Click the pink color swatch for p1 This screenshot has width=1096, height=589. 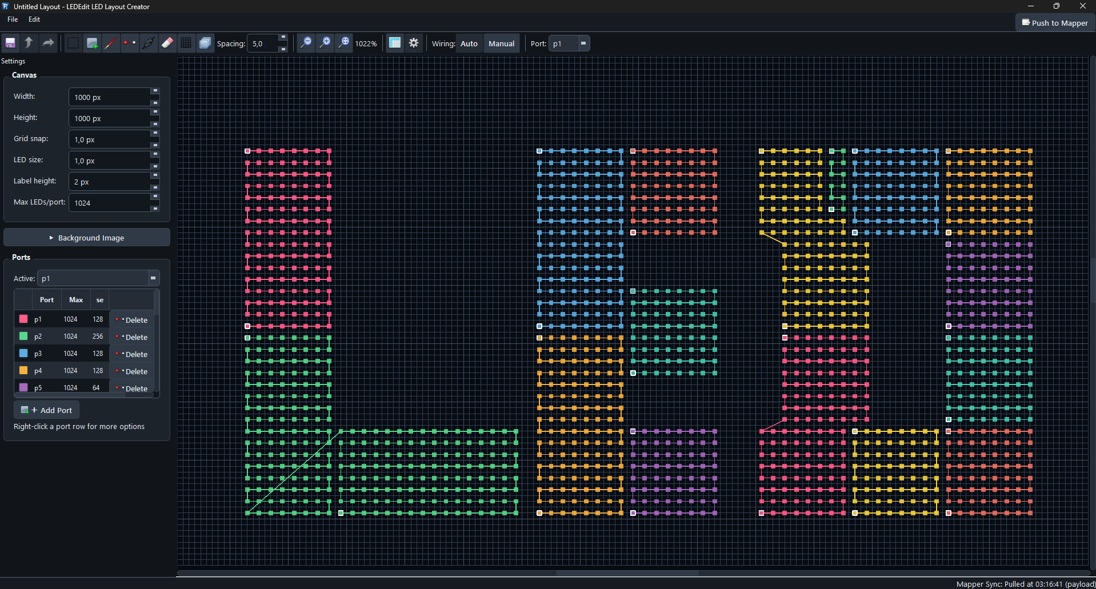(23, 319)
